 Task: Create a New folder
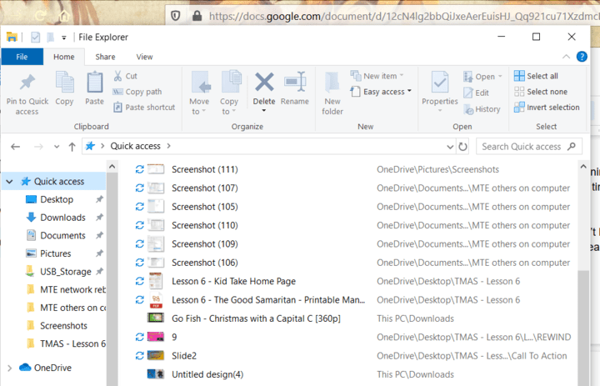[x=332, y=93]
